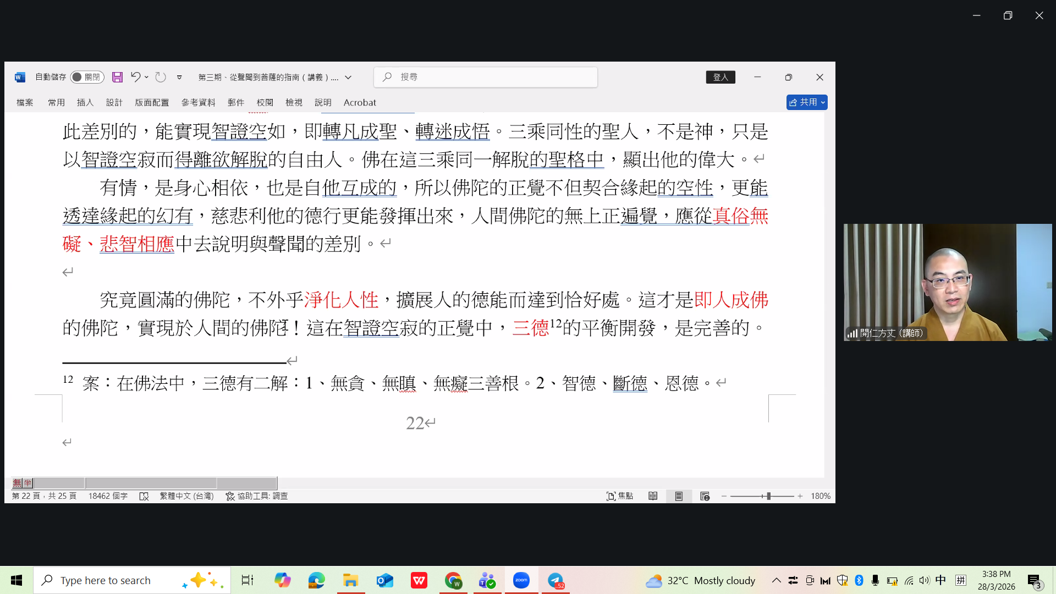Open the 校閱 (Review) ribbon tab

point(265,102)
